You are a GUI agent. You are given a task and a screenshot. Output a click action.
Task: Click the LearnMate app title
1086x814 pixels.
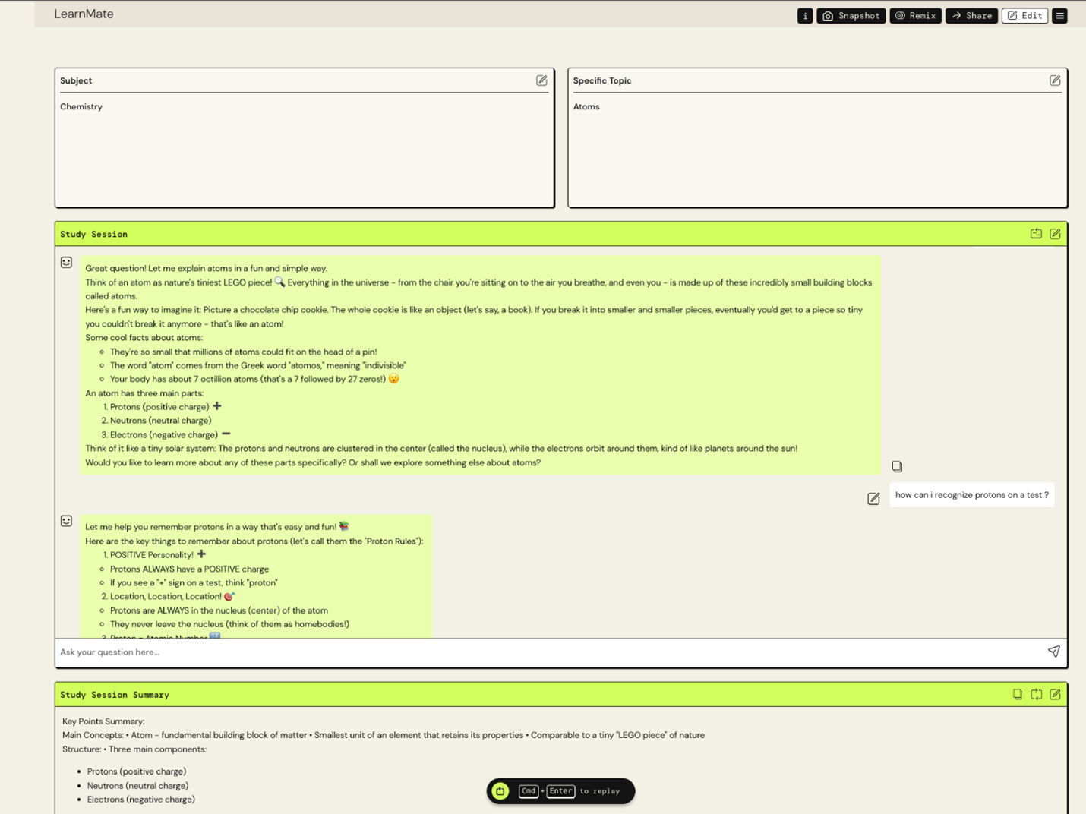point(84,14)
